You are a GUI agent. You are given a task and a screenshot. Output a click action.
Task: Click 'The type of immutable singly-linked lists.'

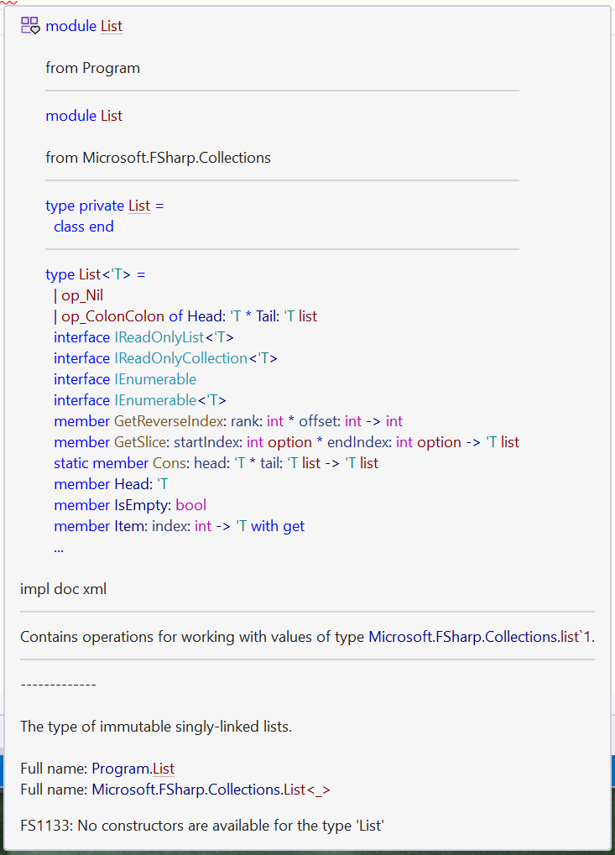tap(156, 727)
